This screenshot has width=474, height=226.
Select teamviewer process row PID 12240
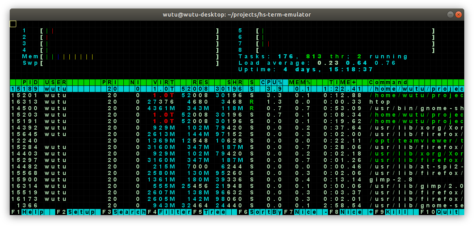[x=237, y=141]
